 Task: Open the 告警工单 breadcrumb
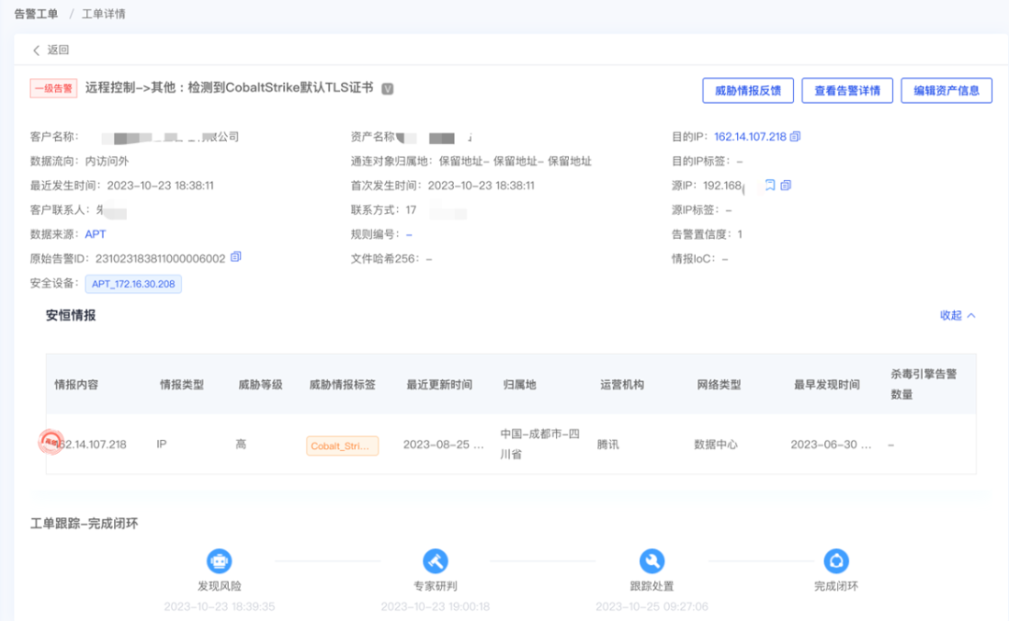click(x=36, y=14)
